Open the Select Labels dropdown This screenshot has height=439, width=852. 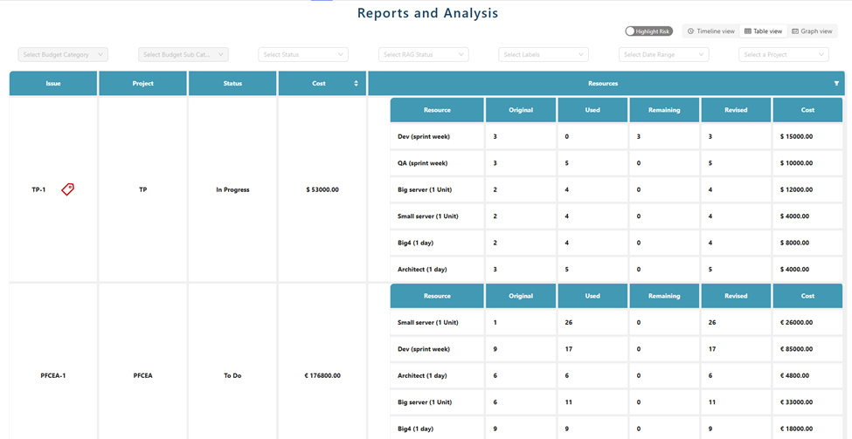(544, 55)
